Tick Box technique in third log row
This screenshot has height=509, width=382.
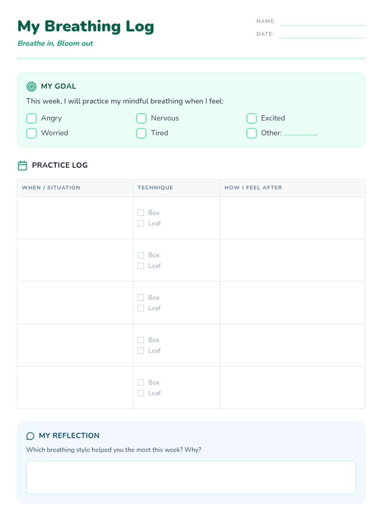pos(141,297)
